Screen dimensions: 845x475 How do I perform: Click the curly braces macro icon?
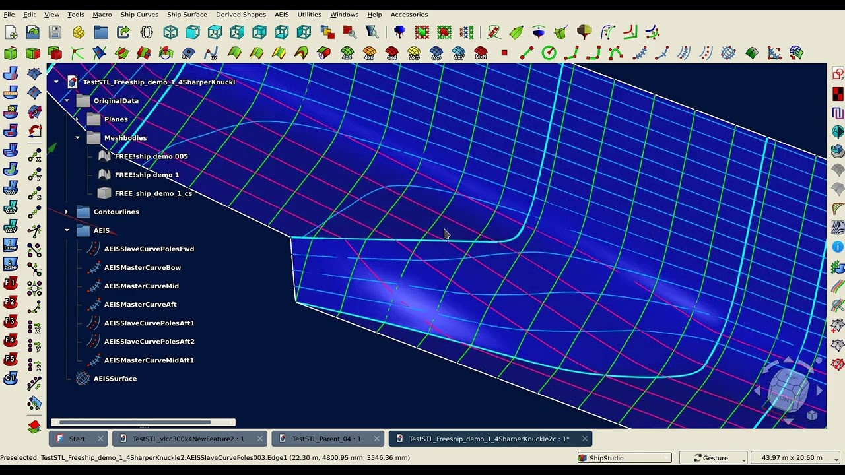[147, 32]
